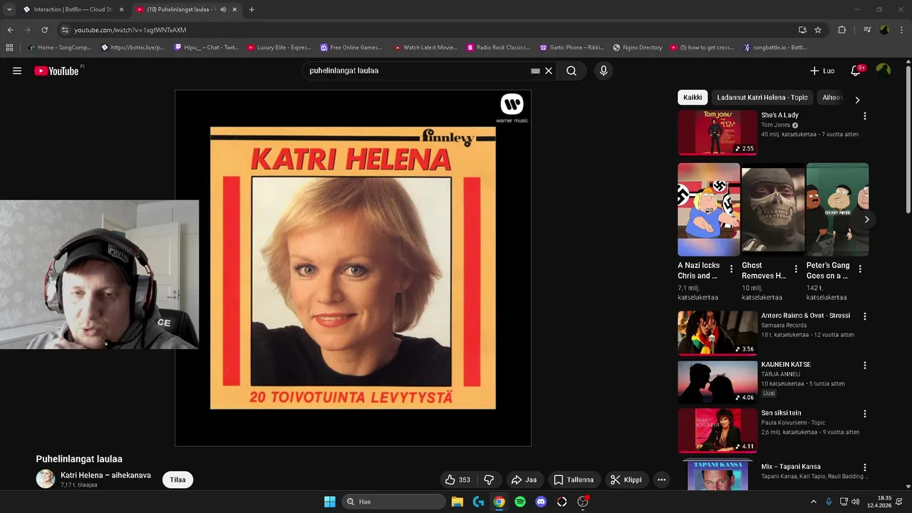Viewport: 912px width, 513px height.
Task: Start voice search with the microphone
Action: point(603,71)
